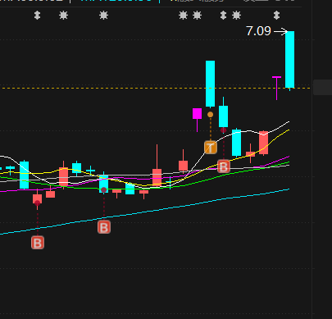Click the large cyan candle above the T badge

(210, 84)
